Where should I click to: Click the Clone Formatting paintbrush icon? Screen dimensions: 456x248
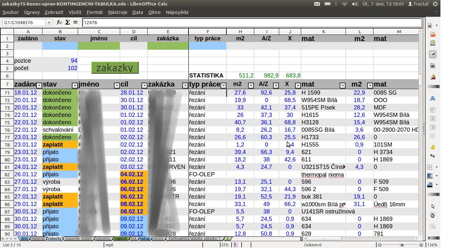pos(432,77)
